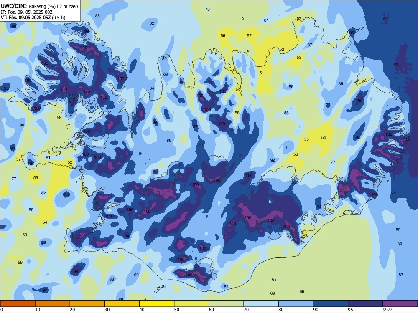Click the humidity value '70' on the map

click(207, 9)
